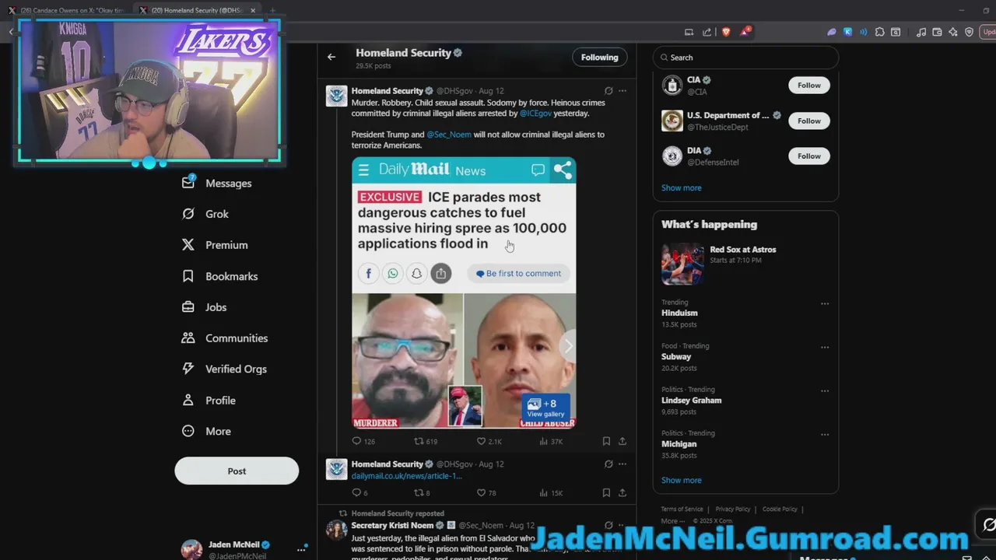Expand the More menu in sidebar
Screen dimensions: 996x560
(206, 432)
